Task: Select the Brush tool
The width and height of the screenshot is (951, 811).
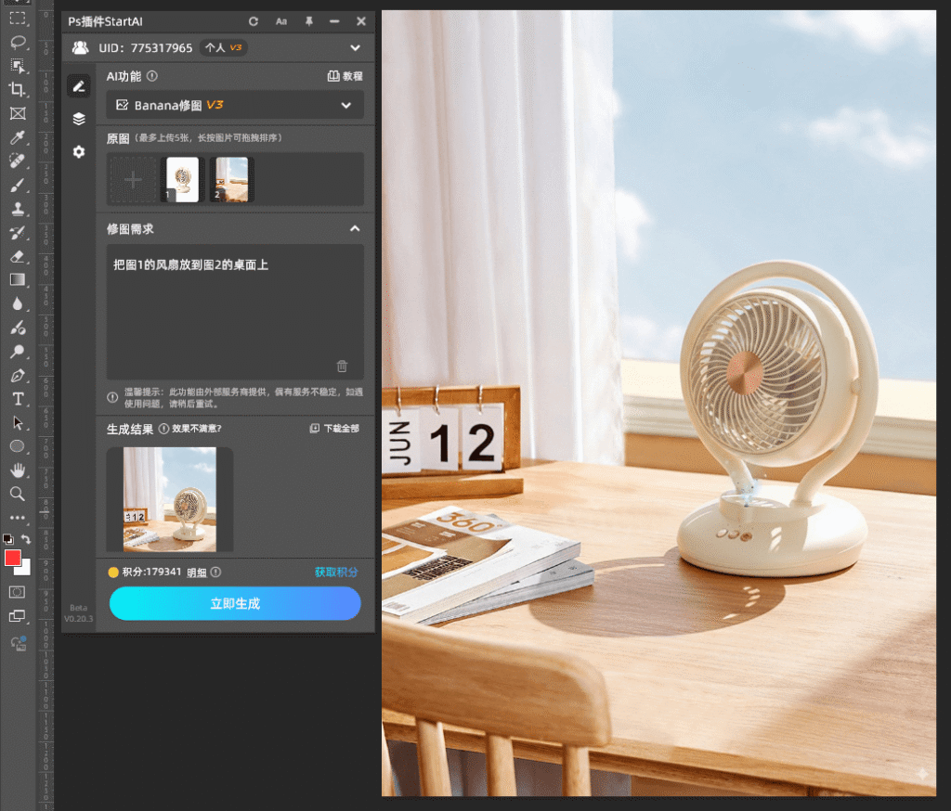Action: pyautogui.click(x=18, y=185)
